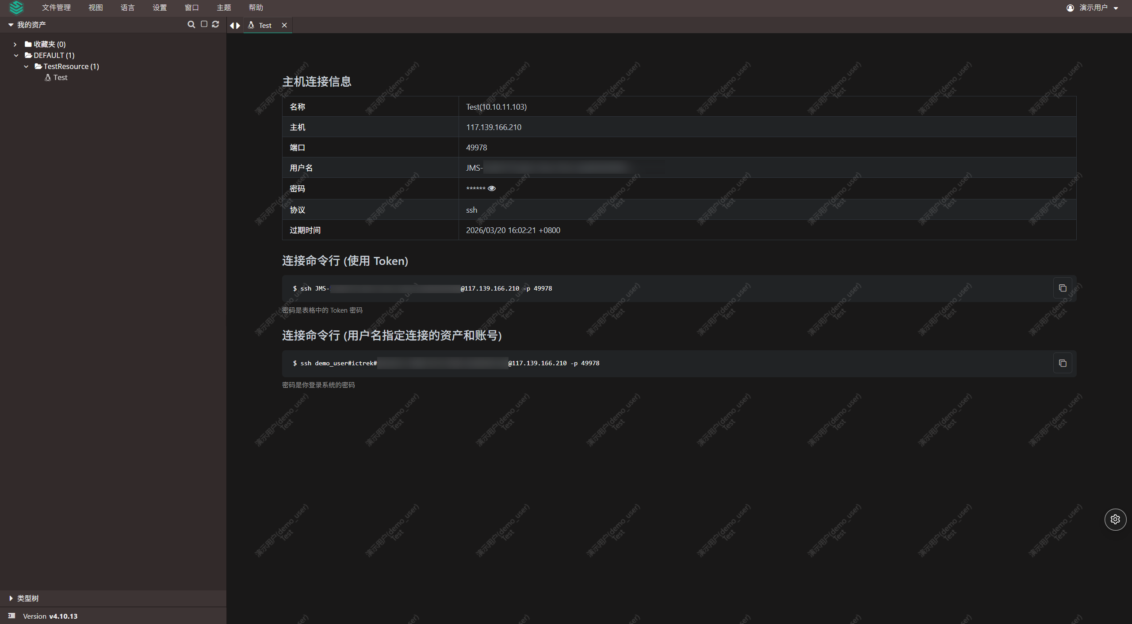Select the 收藏夹 (0) folder
Viewport: 1132px width, 624px height.
[x=45, y=44]
